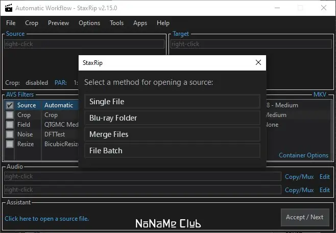The width and height of the screenshot is (336, 233).
Task: Click 'Click here to open a source file'
Action: [x=46, y=218]
